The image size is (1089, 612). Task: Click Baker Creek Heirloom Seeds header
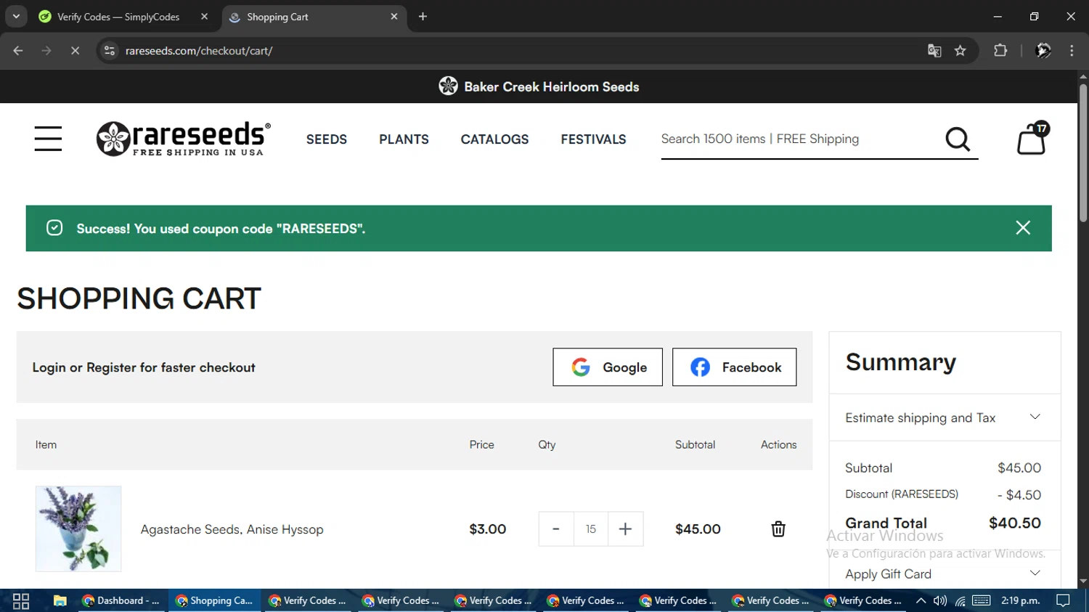[x=539, y=86]
